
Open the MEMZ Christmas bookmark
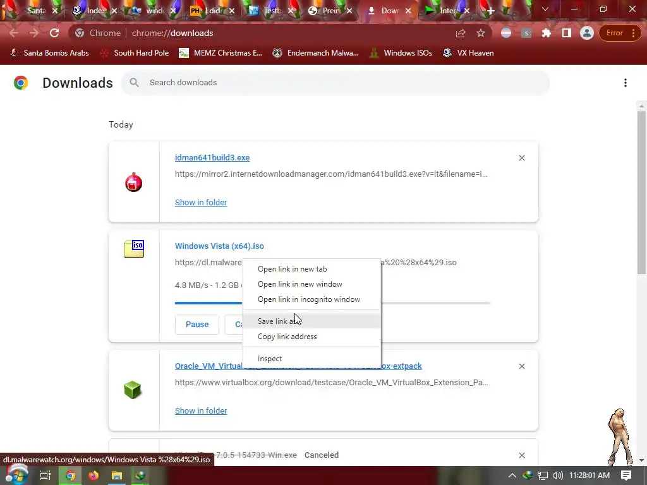[221, 53]
